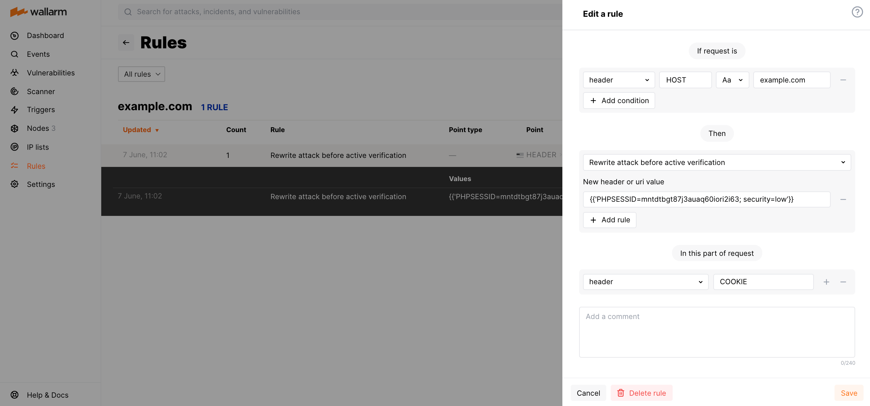Open Settings via the gear icon

[x=15, y=184]
